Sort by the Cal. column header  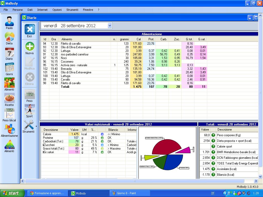pos(139,39)
